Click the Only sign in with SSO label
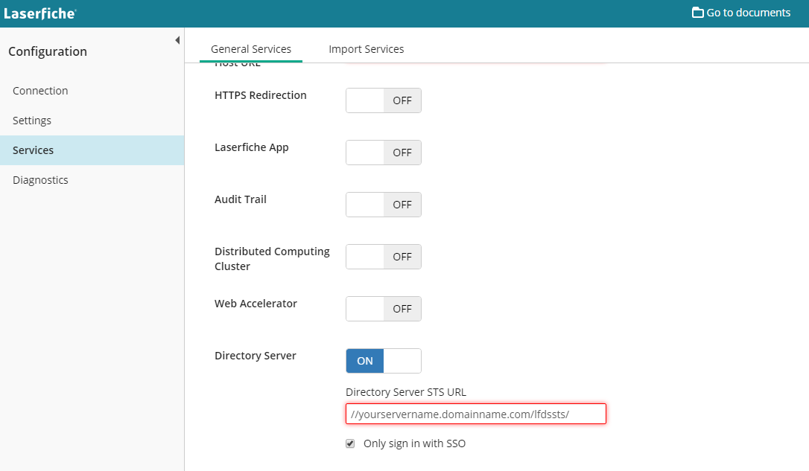Screen dimensions: 809x471 (415, 443)
